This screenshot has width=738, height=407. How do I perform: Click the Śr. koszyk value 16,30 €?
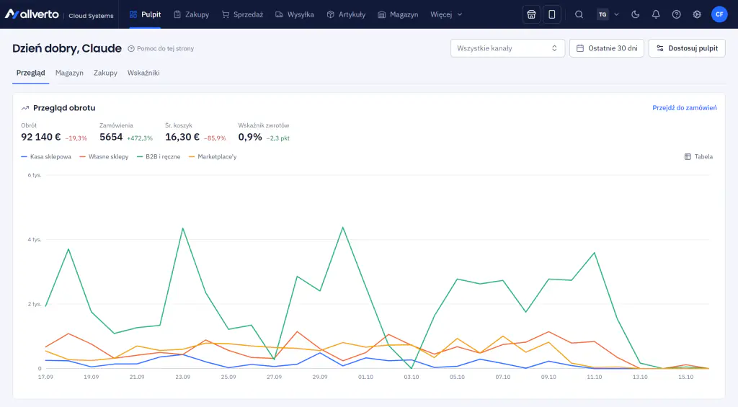tap(182, 137)
